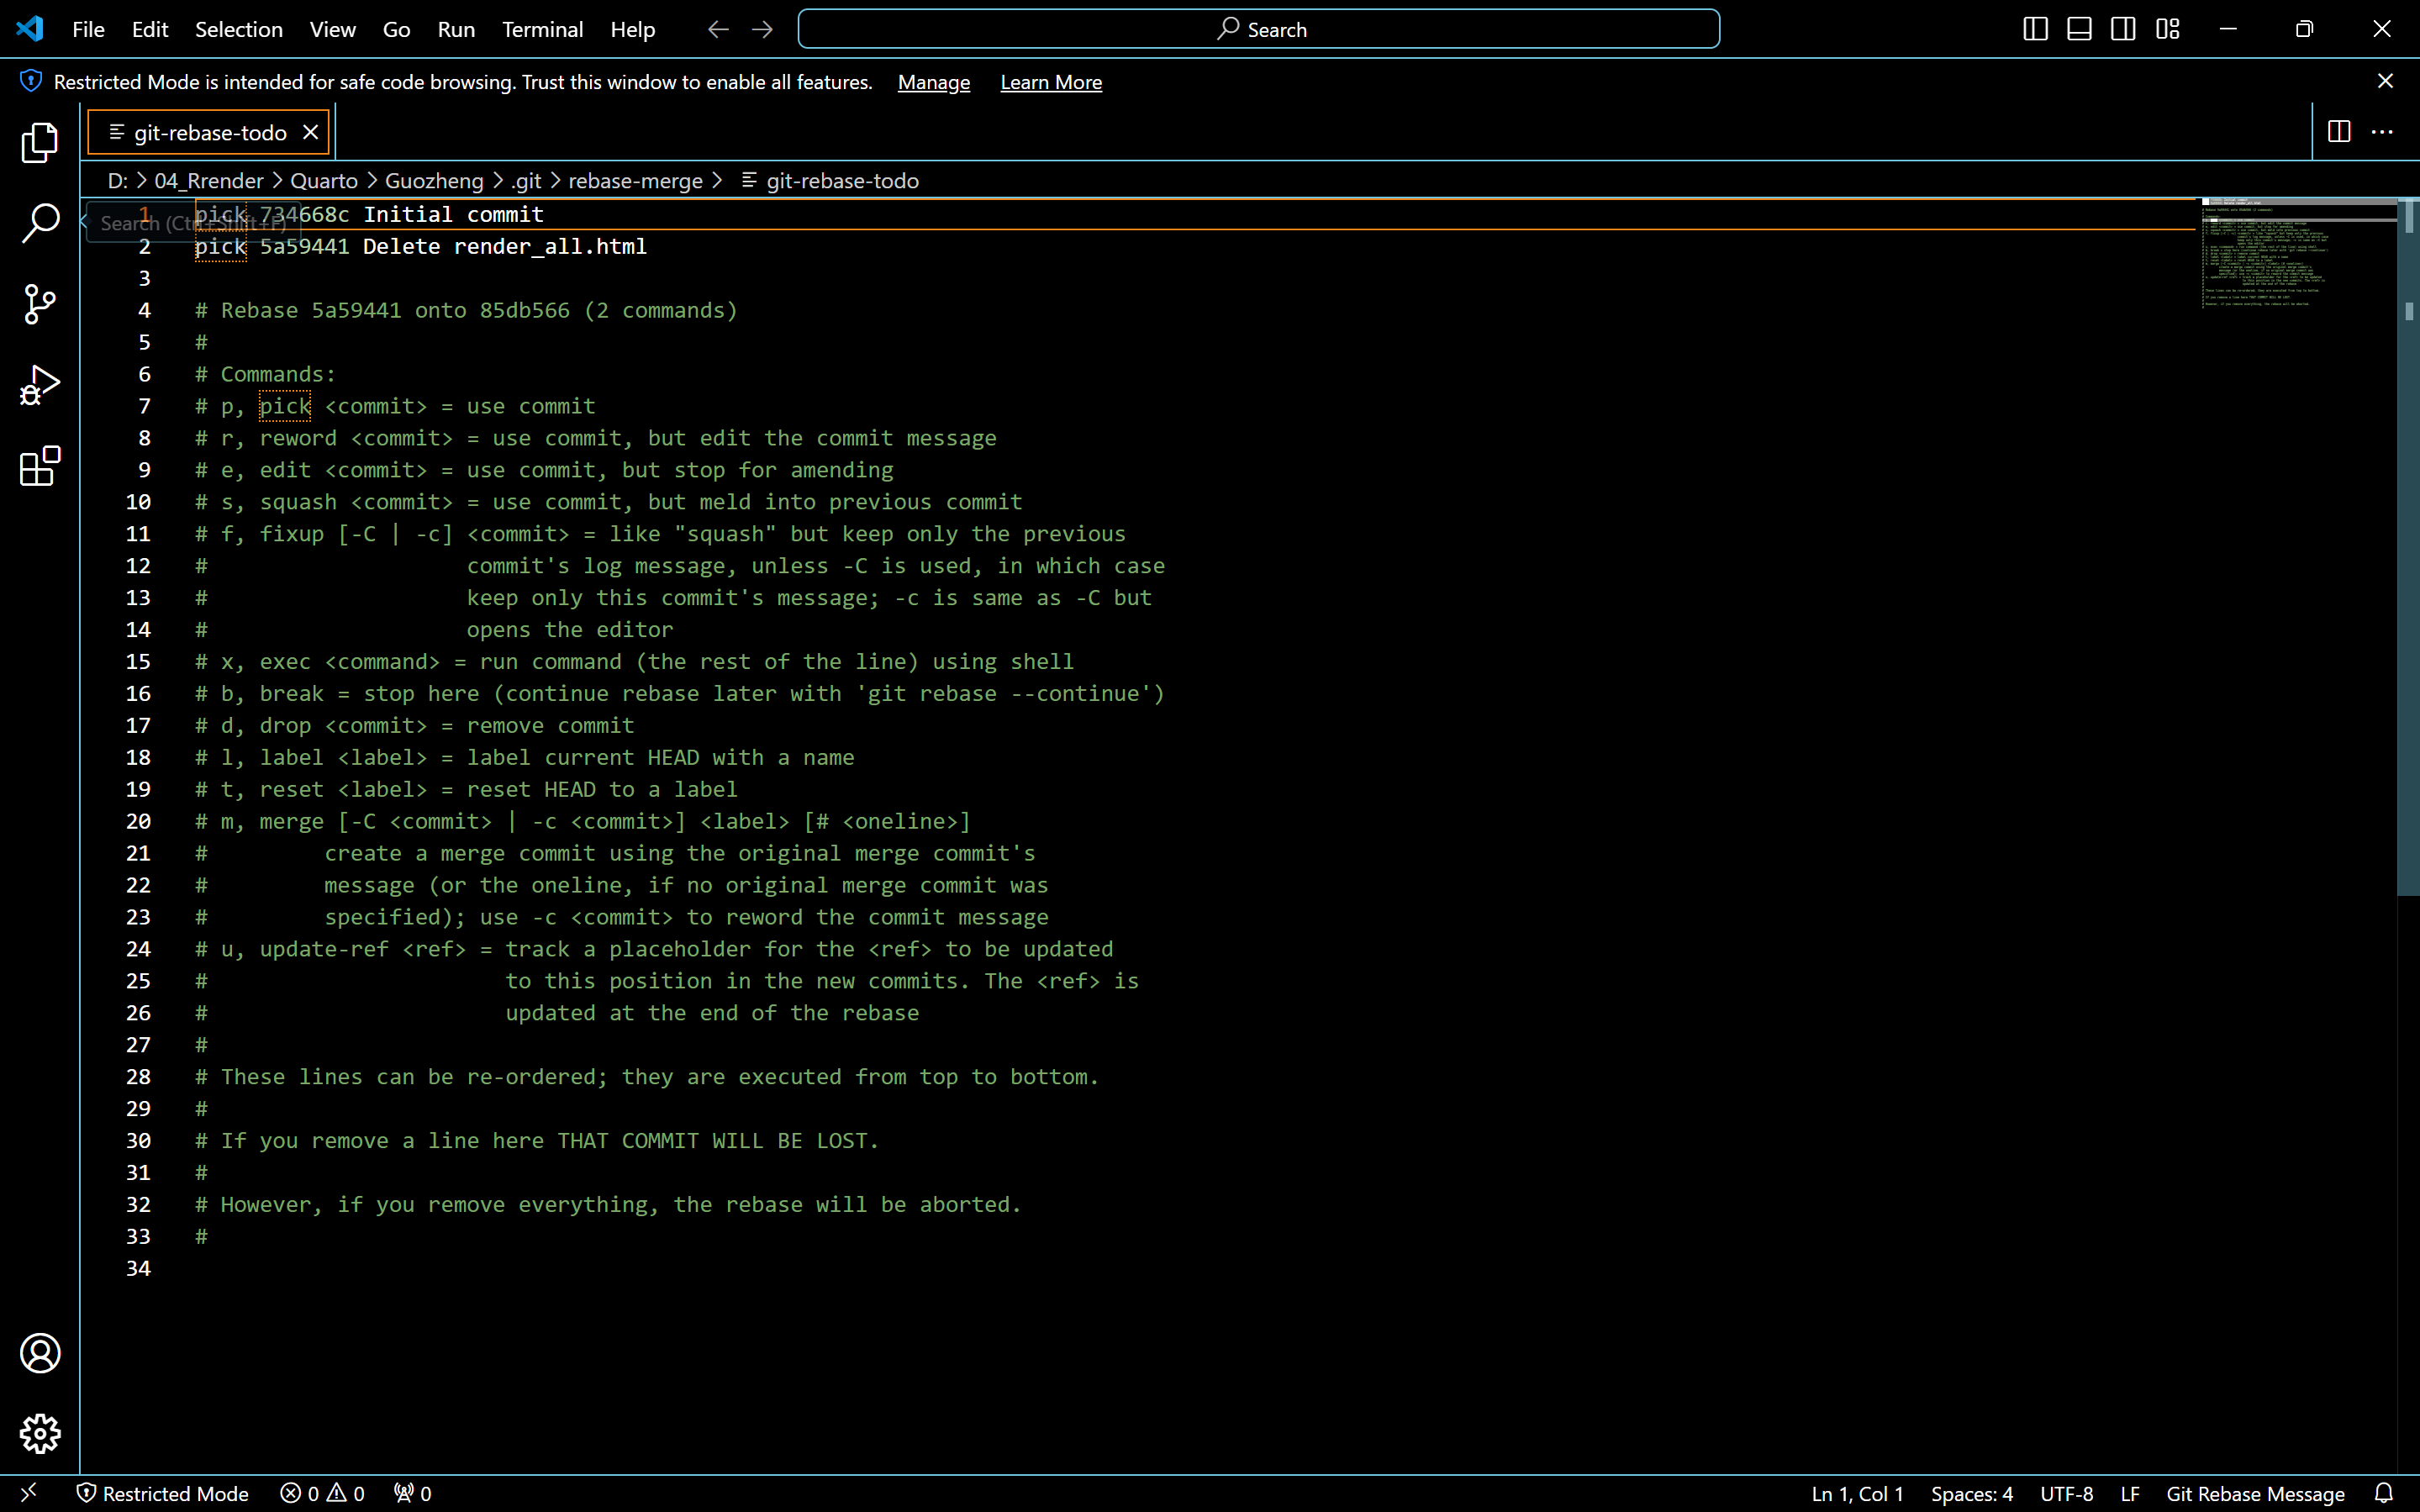Click the Manage link in restricted mode banner
Image resolution: width=2420 pixels, height=1512 pixels.
(x=933, y=82)
